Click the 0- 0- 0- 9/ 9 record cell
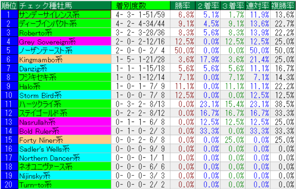Screen dimensions: 296x189 click(141, 149)
